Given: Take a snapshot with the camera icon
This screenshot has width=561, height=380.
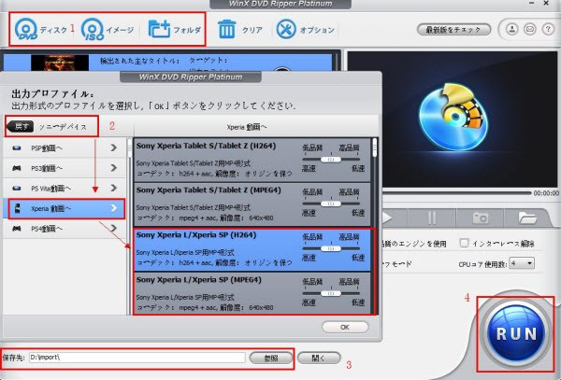Looking at the screenshot, I should [480, 218].
